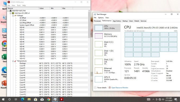Open Task Manager View menu
This screenshot has height=102, width=180.
click(107, 18)
